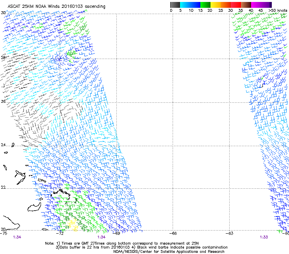This screenshot has width=289, height=254.
Task: Click the latitude label 24
Action: click(x=3, y=145)
